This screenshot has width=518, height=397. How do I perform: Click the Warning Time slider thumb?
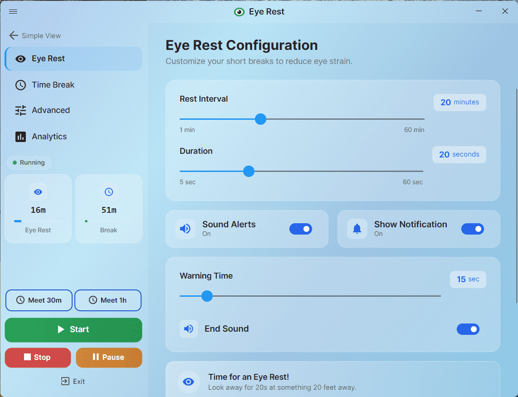pyautogui.click(x=207, y=296)
